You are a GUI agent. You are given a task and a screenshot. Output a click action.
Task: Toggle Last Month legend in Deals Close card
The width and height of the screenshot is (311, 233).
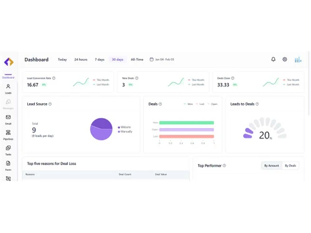tap(291, 85)
